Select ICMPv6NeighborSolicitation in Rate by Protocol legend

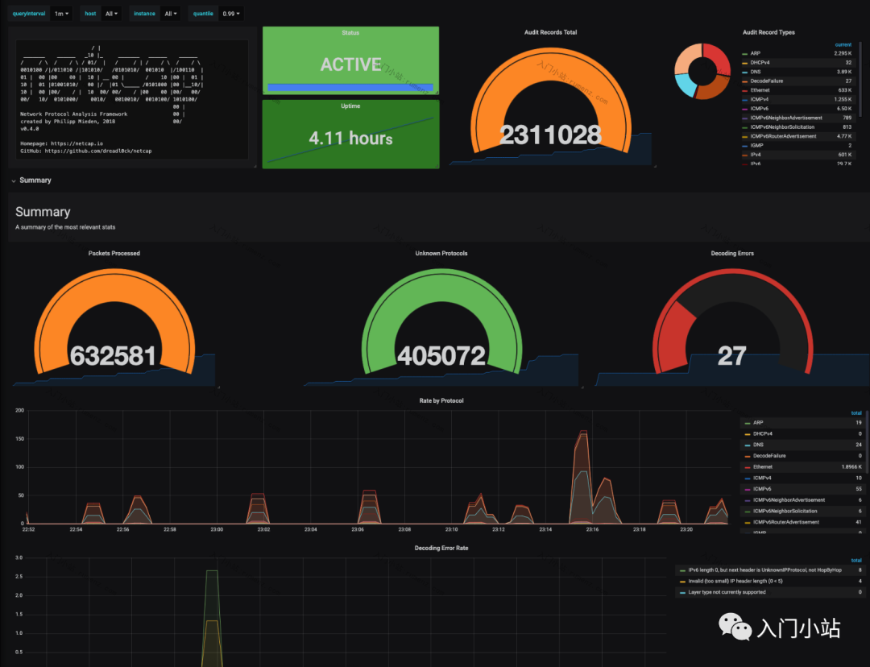[785, 511]
